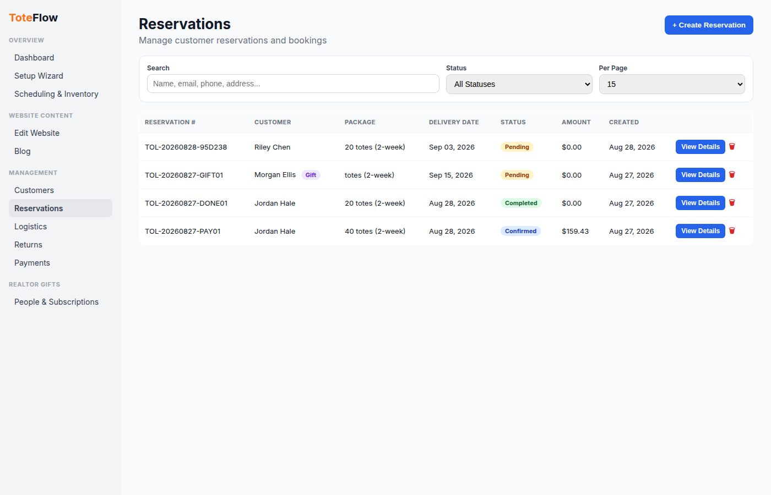The width and height of the screenshot is (771, 495).
Task: Click the Pending badge for Morgan Ellis
Action: (x=517, y=175)
